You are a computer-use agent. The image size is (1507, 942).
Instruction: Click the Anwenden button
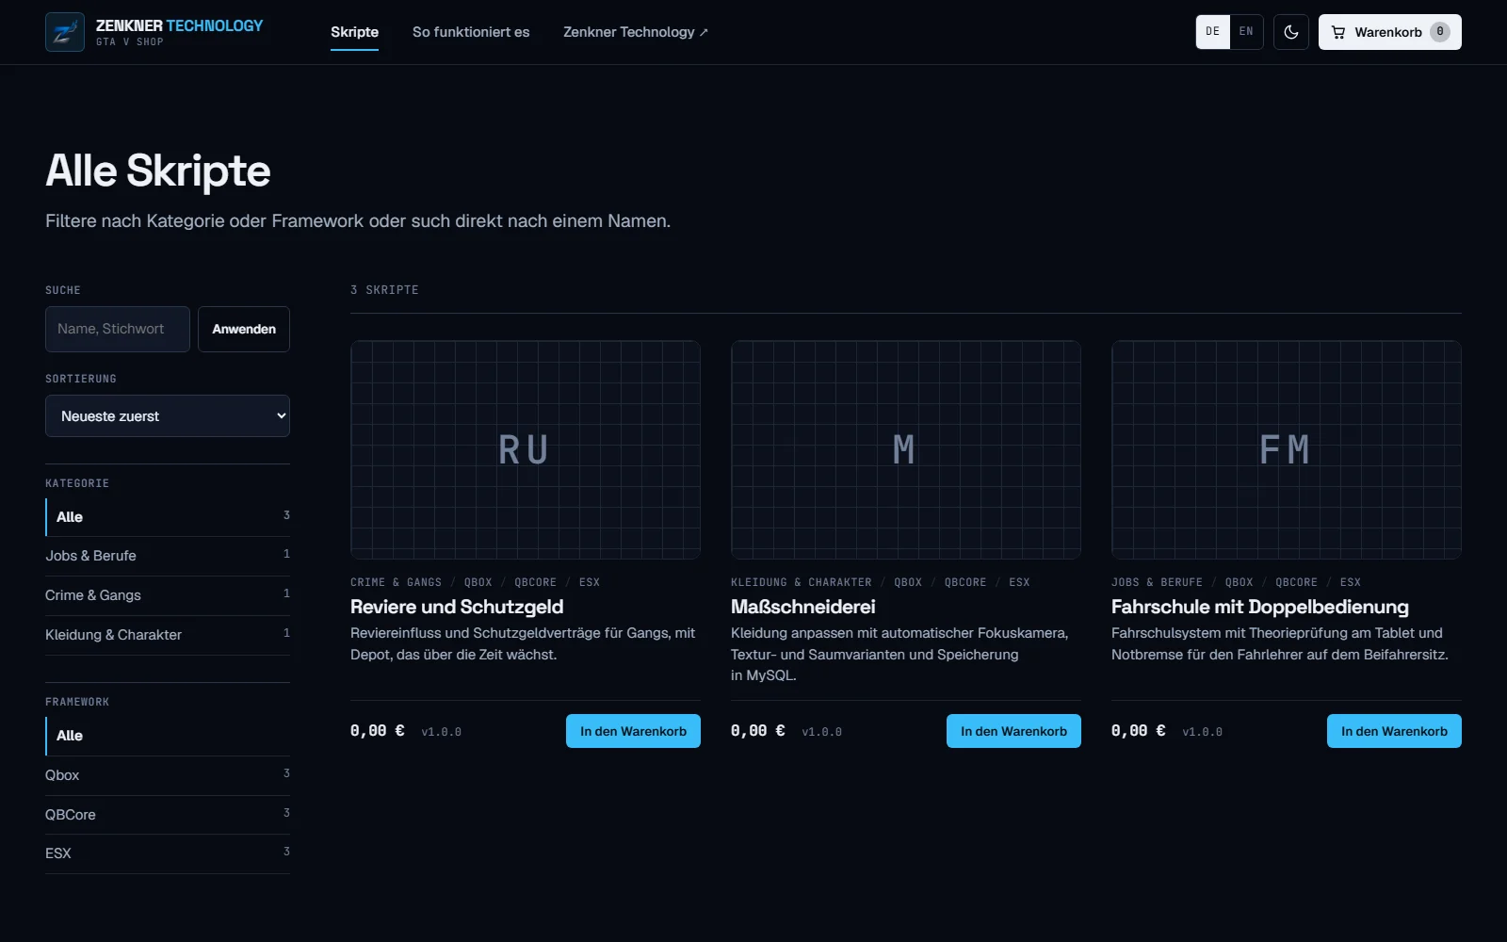[244, 329]
